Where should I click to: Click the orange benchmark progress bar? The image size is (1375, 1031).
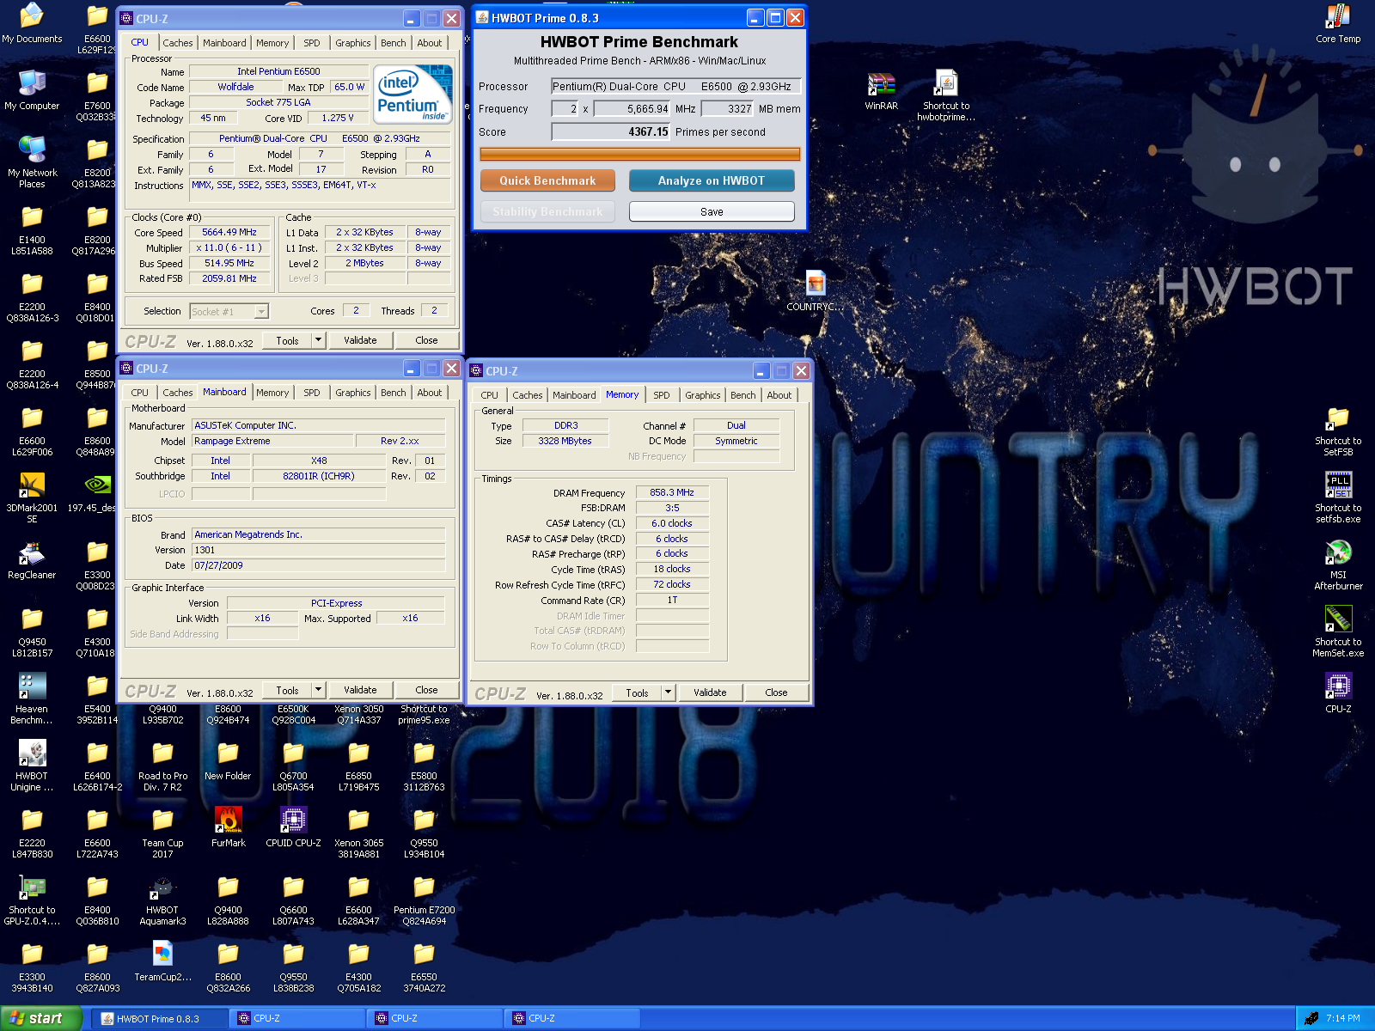[640, 154]
